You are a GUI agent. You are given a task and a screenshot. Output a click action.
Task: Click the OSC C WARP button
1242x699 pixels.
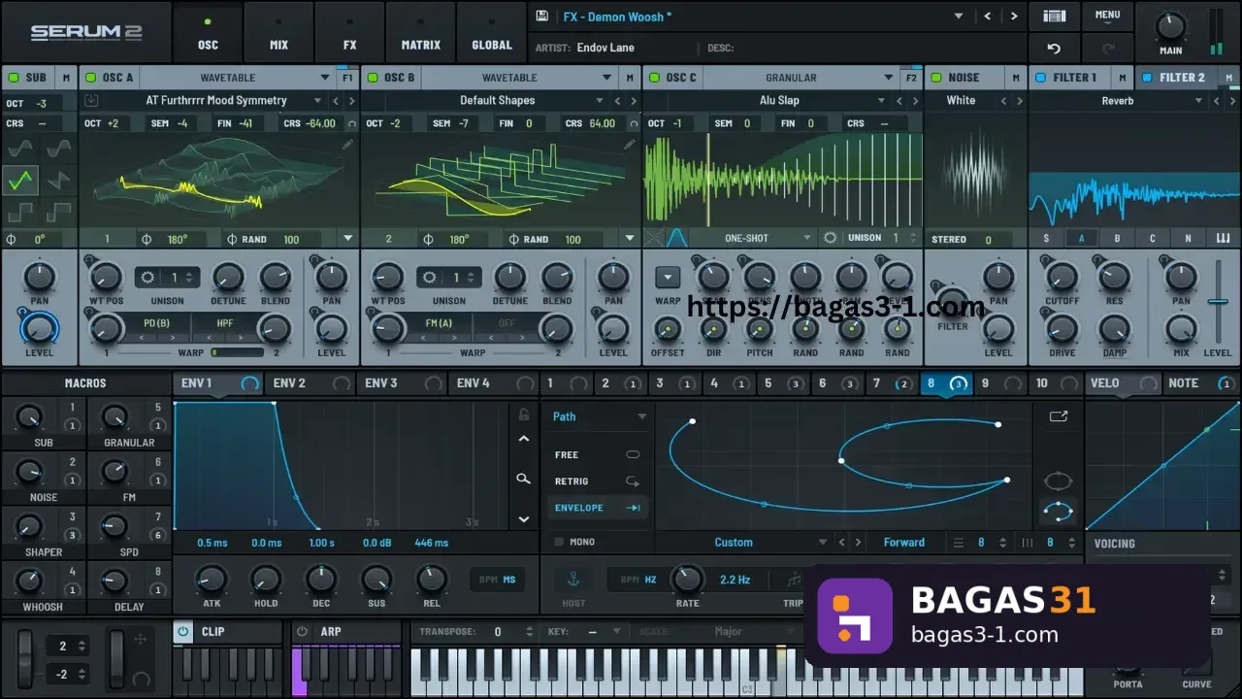click(x=668, y=278)
